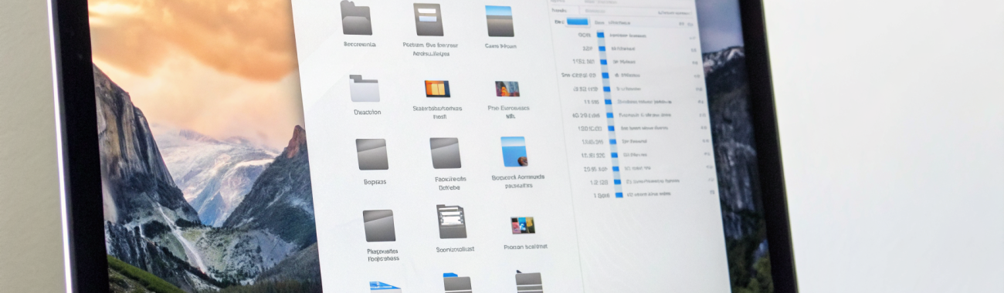This screenshot has height=293, width=1004.
Task: Open the striped document stack icon labeled Sorcizcoluet
Action: [451, 221]
